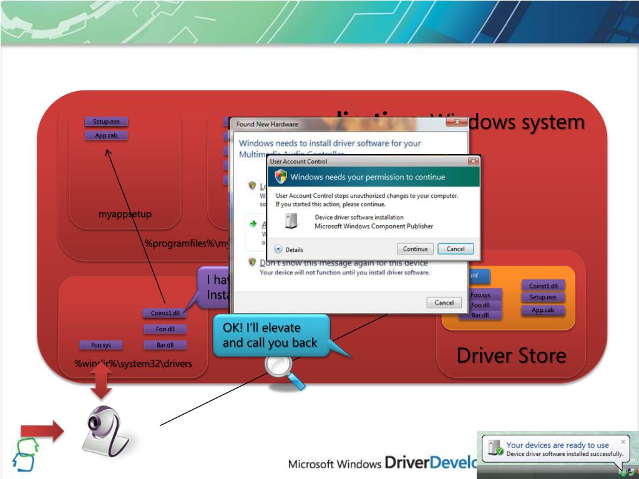Click the Driver Store heading
The height and width of the screenshot is (479, 639).
tap(512, 356)
